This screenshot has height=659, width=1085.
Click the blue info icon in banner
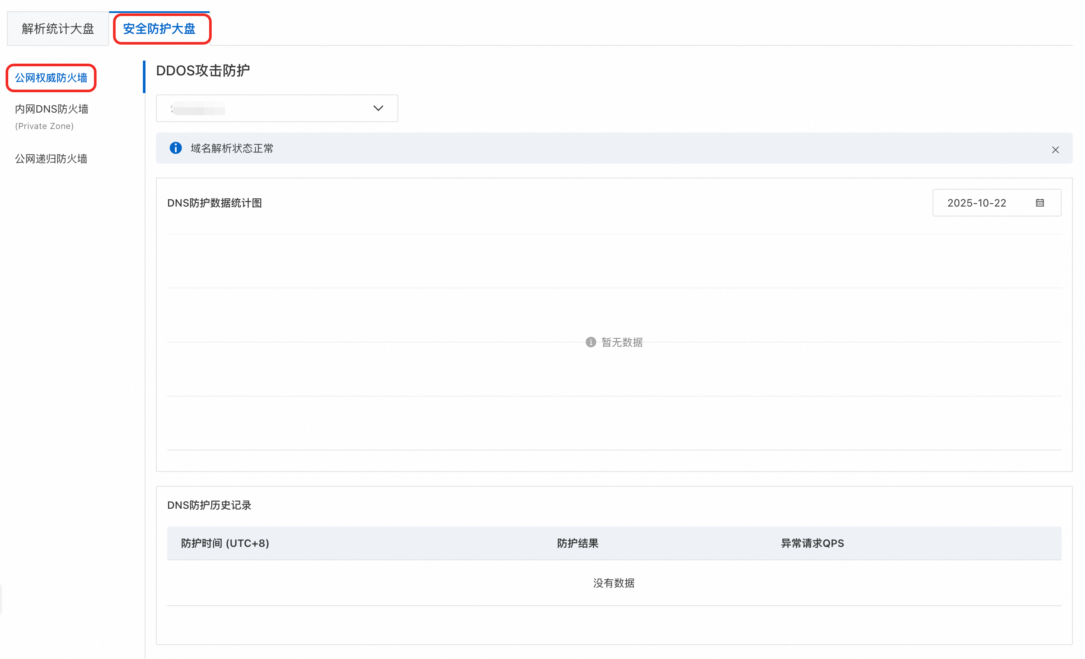point(176,148)
